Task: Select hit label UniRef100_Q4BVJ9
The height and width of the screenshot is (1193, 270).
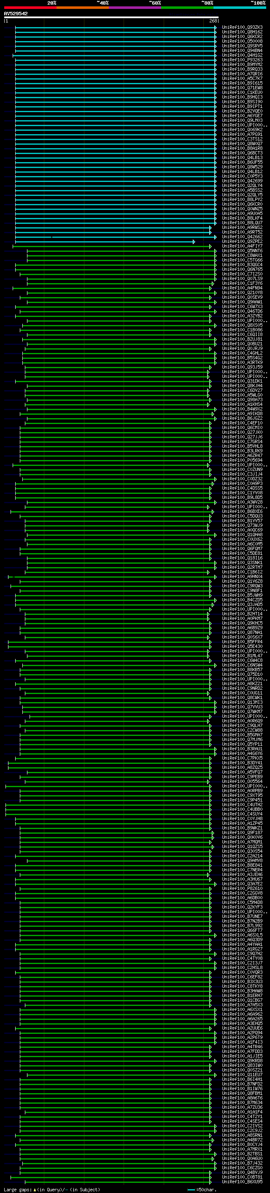Action: (x=242, y=1172)
